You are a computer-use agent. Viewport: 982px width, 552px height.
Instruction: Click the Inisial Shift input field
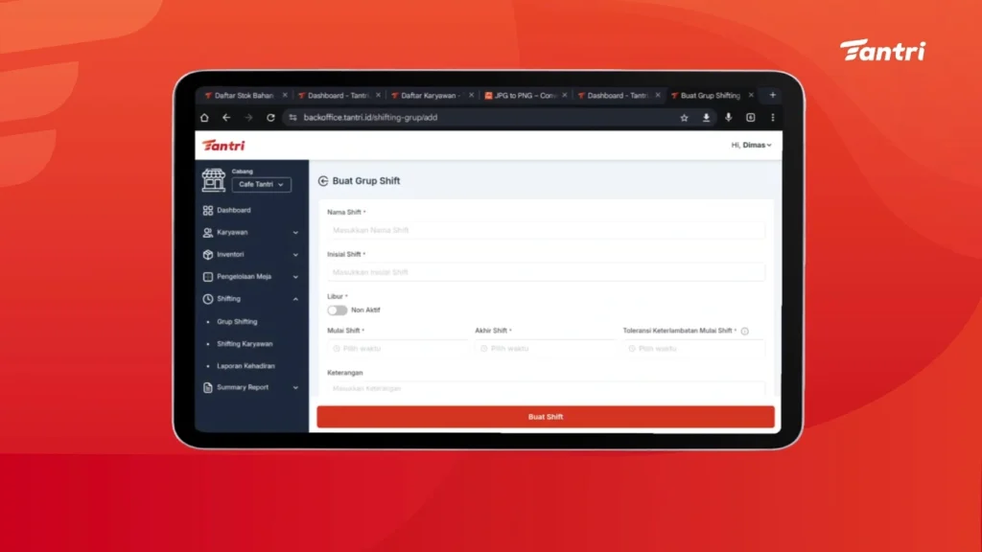coord(546,272)
